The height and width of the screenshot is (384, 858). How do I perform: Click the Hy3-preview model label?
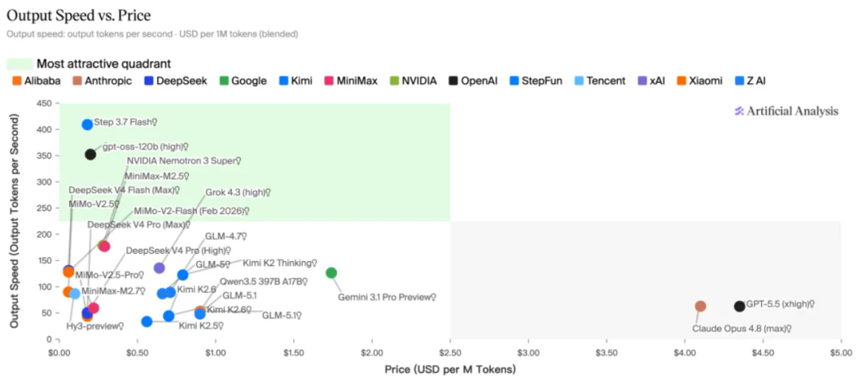pos(91,326)
